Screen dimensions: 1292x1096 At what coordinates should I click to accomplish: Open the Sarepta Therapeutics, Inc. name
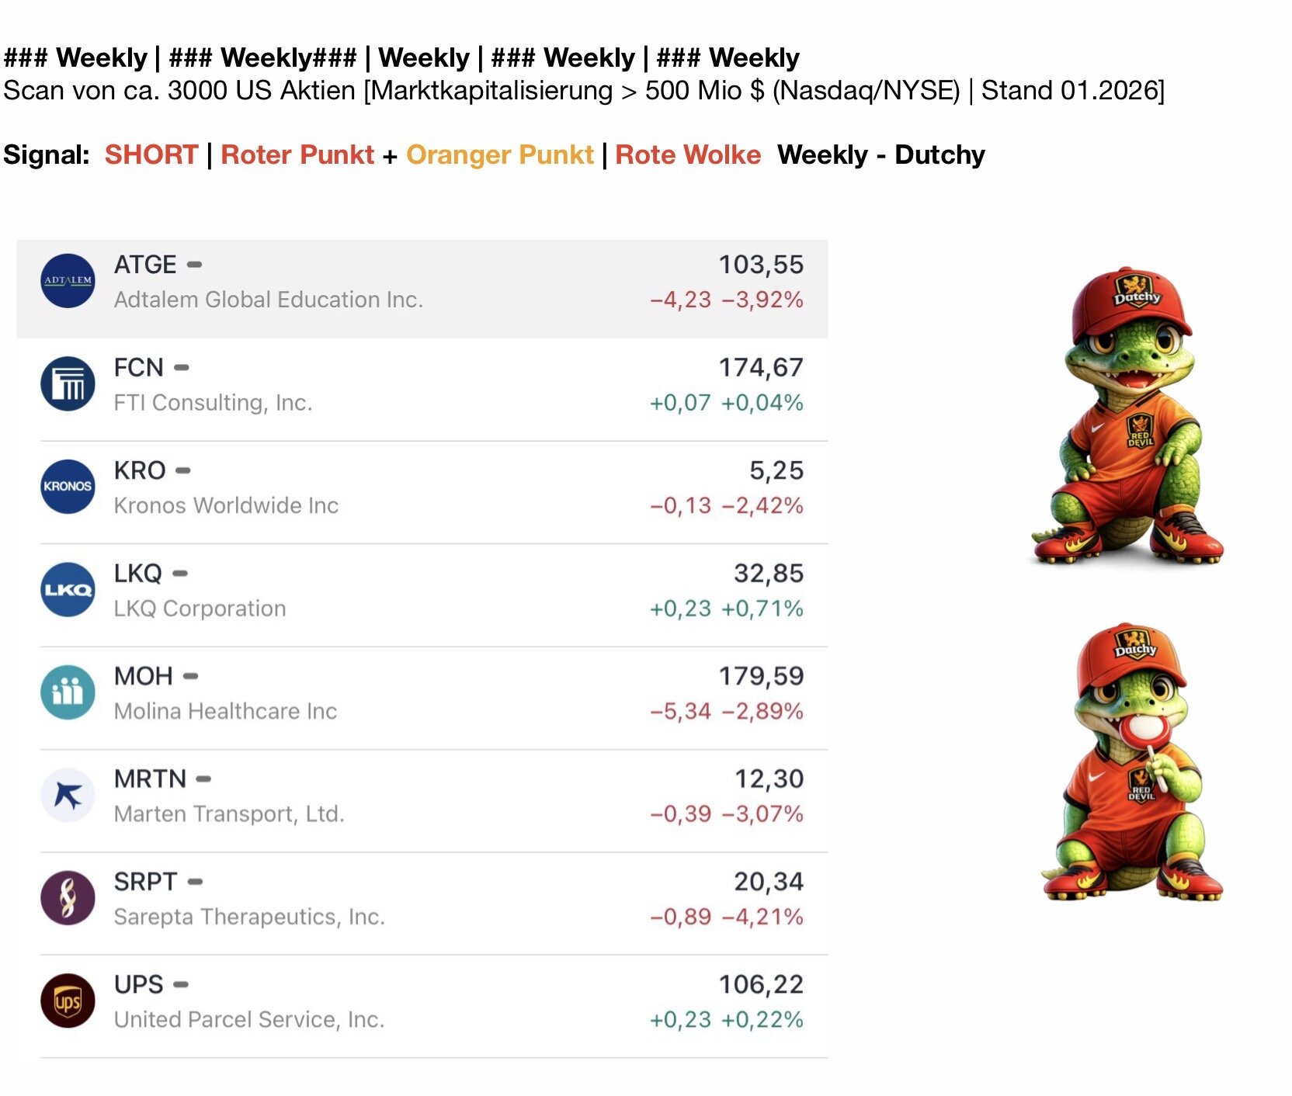(x=249, y=917)
